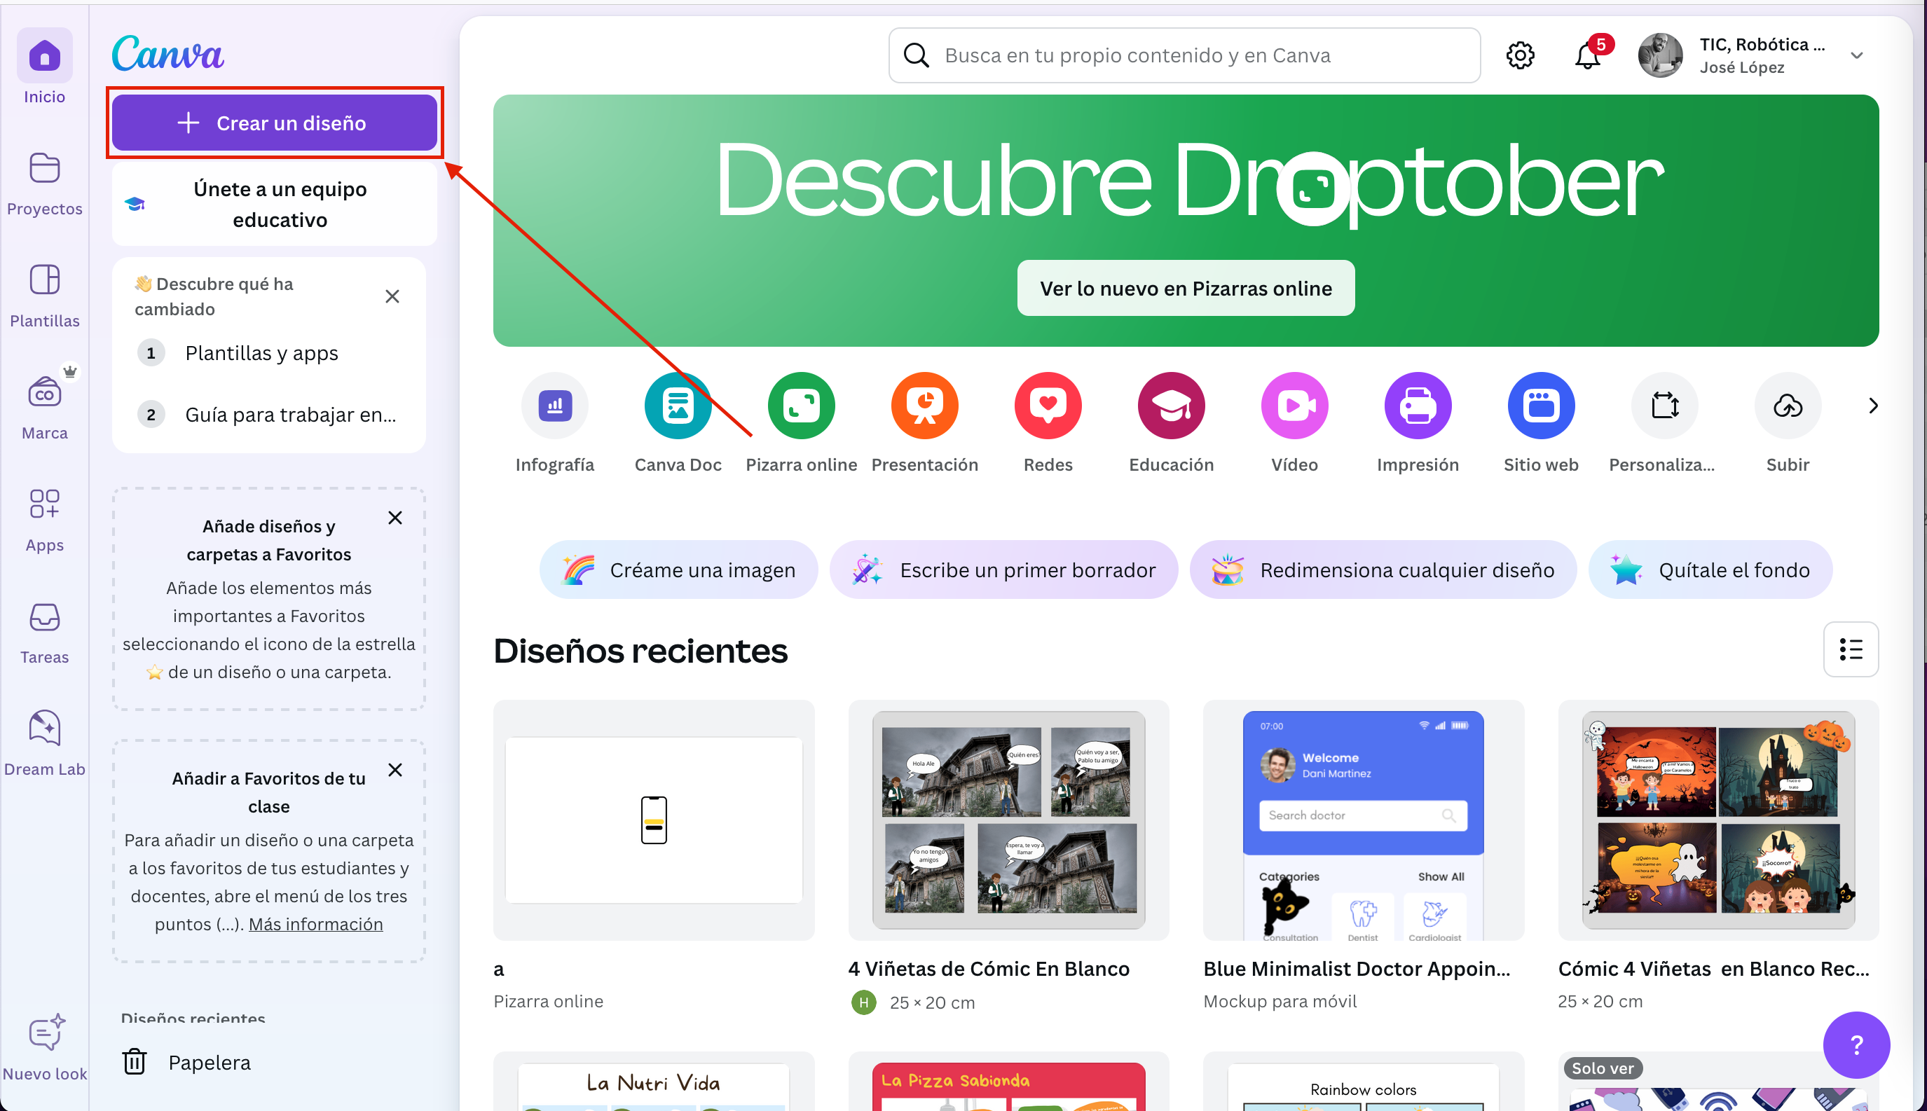Toggle list view for Diseños recientes

coord(1850,649)
